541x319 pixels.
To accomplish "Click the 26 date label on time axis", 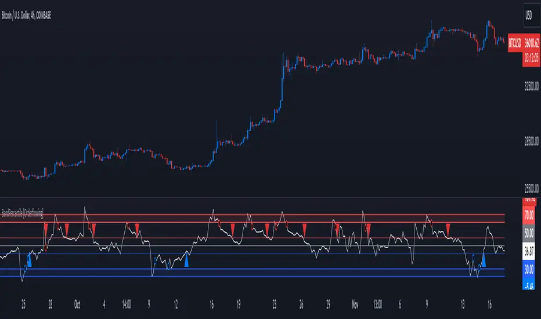I will (x=301, y=304).
